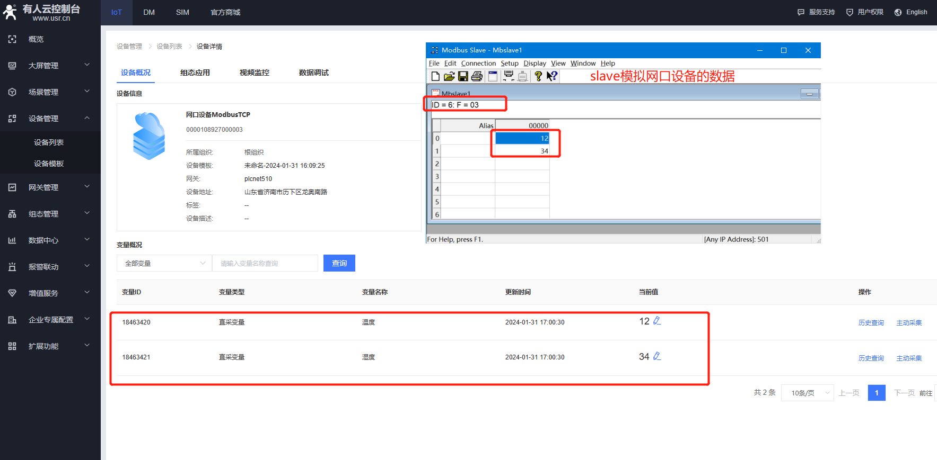Open the 组态应用 tab
Image resolution: width=937 pixels, height=460 pixels.
[195, 73]
